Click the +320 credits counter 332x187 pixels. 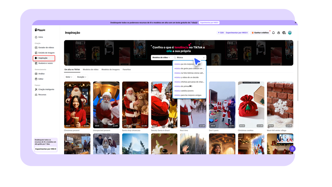[x=221, y=33]
